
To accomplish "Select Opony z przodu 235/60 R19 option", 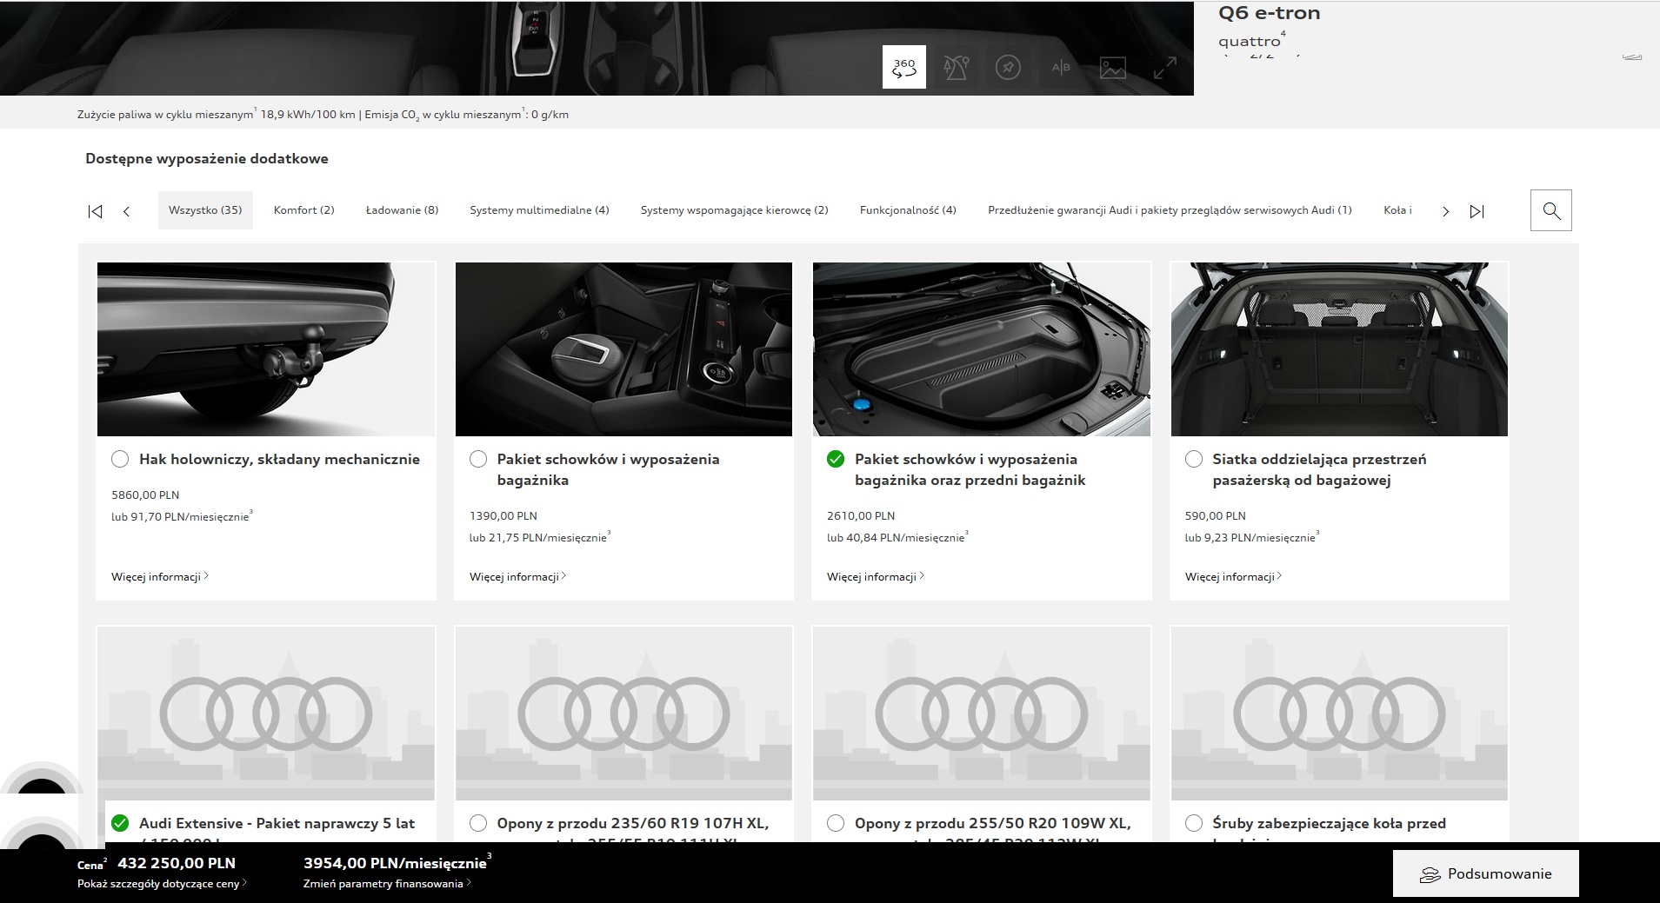I will point(478,823).
